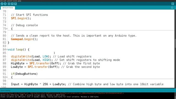
Task: Open the File menu
Action: [x=2, y=1]
